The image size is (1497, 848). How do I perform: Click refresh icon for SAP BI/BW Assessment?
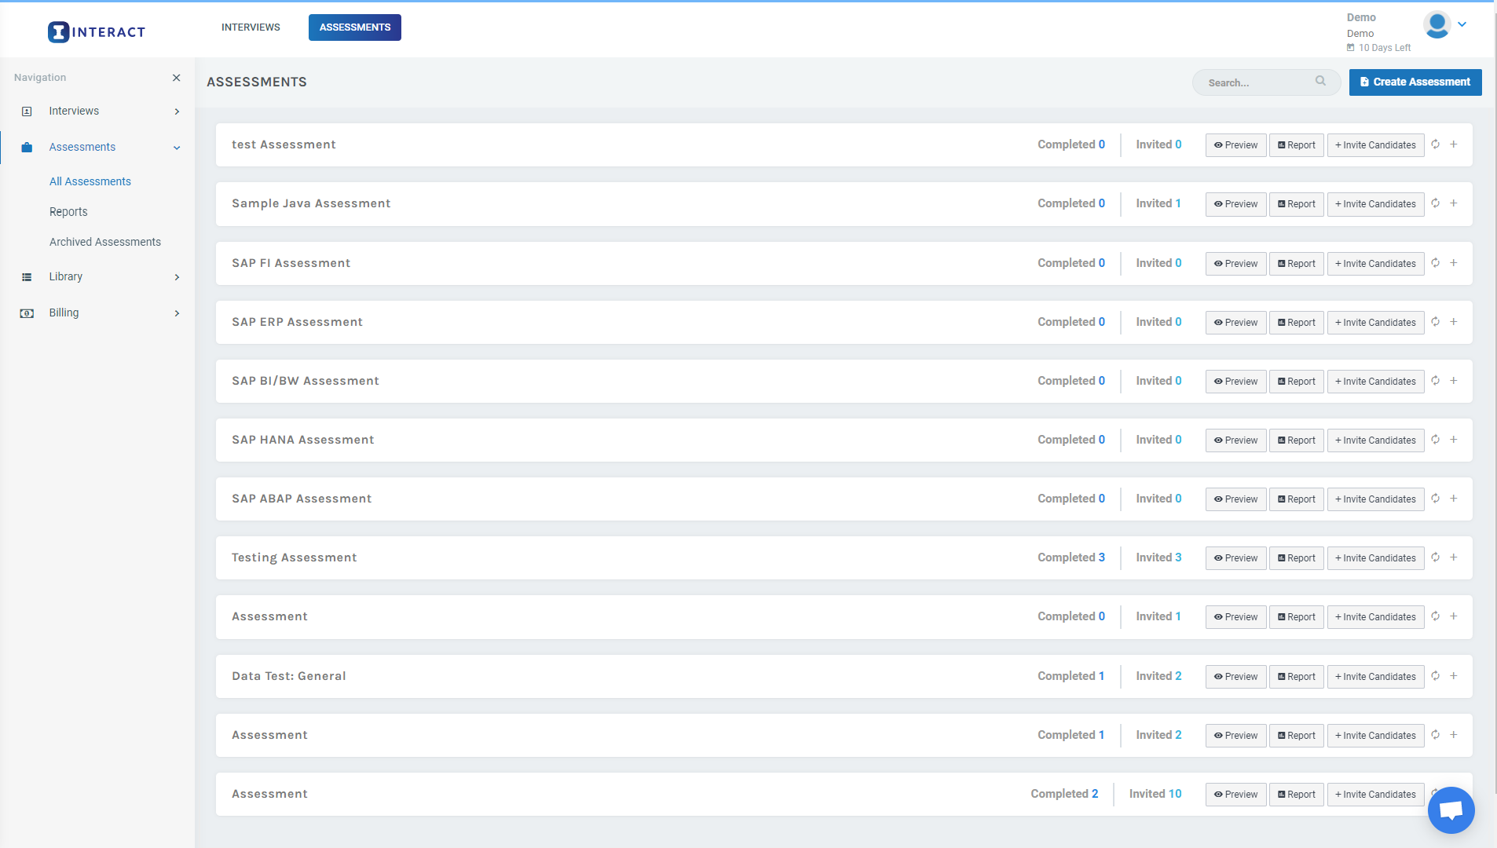coord(1435,381)
